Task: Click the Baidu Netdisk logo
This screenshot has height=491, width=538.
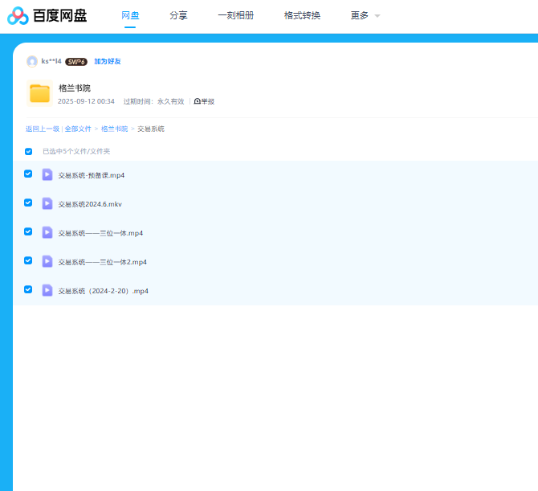Action: point(47,16)
